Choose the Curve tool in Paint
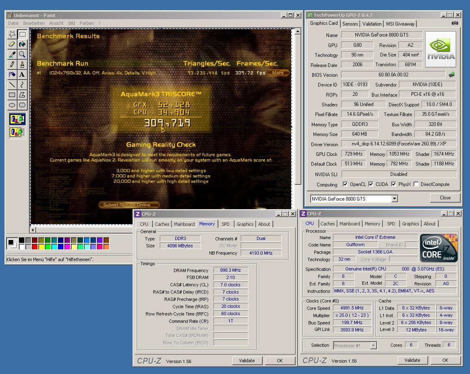470x374 pixels. click(x=22, y=85)
